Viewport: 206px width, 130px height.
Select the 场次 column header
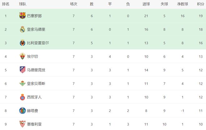[73, 4]
